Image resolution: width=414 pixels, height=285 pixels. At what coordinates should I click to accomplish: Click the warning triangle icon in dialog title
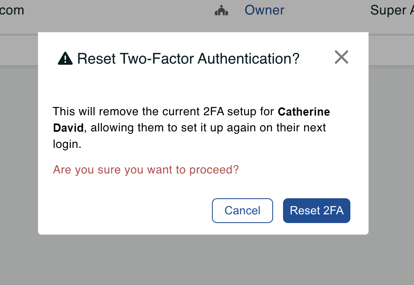pyautogui.click(x=65, y=58)
